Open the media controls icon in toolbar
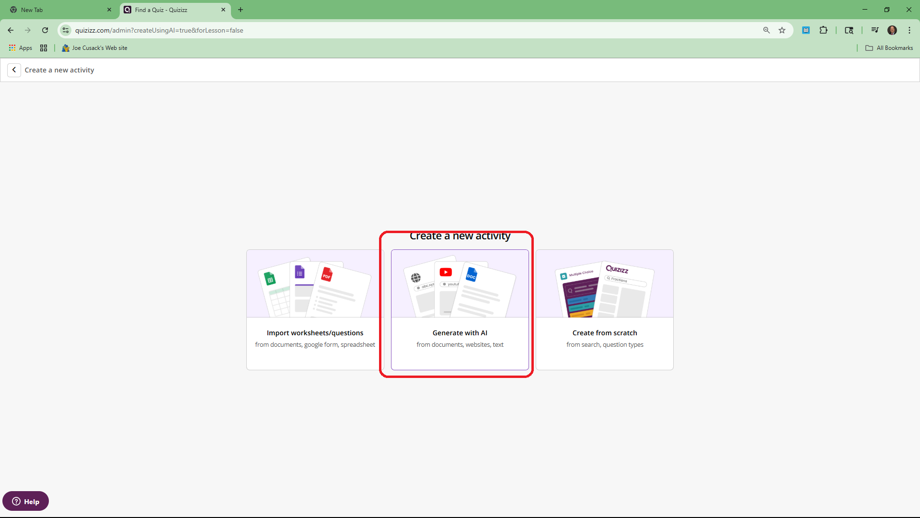The image size is (920, 518). pos(874,30)
